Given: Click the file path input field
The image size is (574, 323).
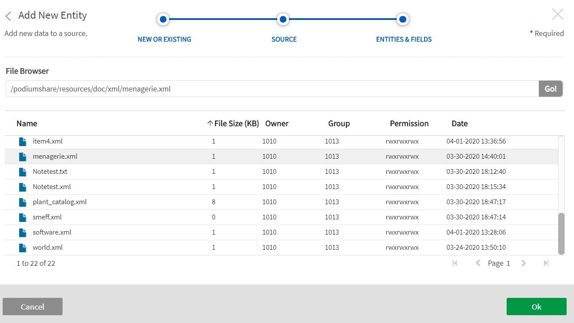Looking at the screenshot, I should 272,88.
